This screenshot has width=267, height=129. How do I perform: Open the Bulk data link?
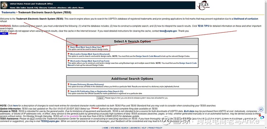click(189, 111)
